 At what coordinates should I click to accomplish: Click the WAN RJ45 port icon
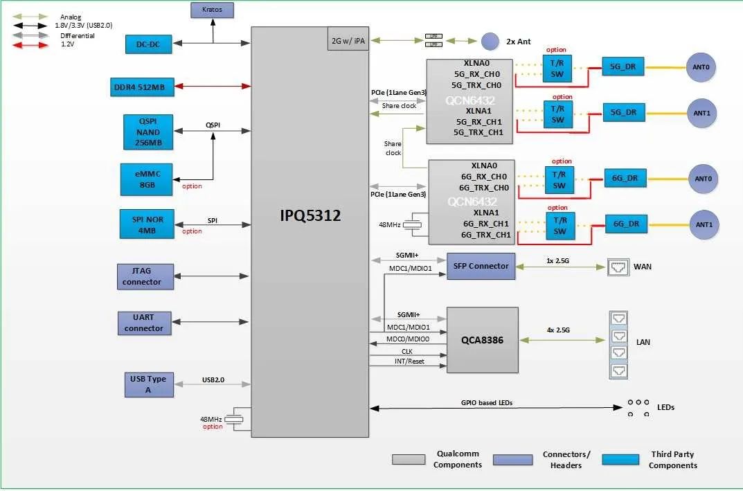click(x=618, y=267)
